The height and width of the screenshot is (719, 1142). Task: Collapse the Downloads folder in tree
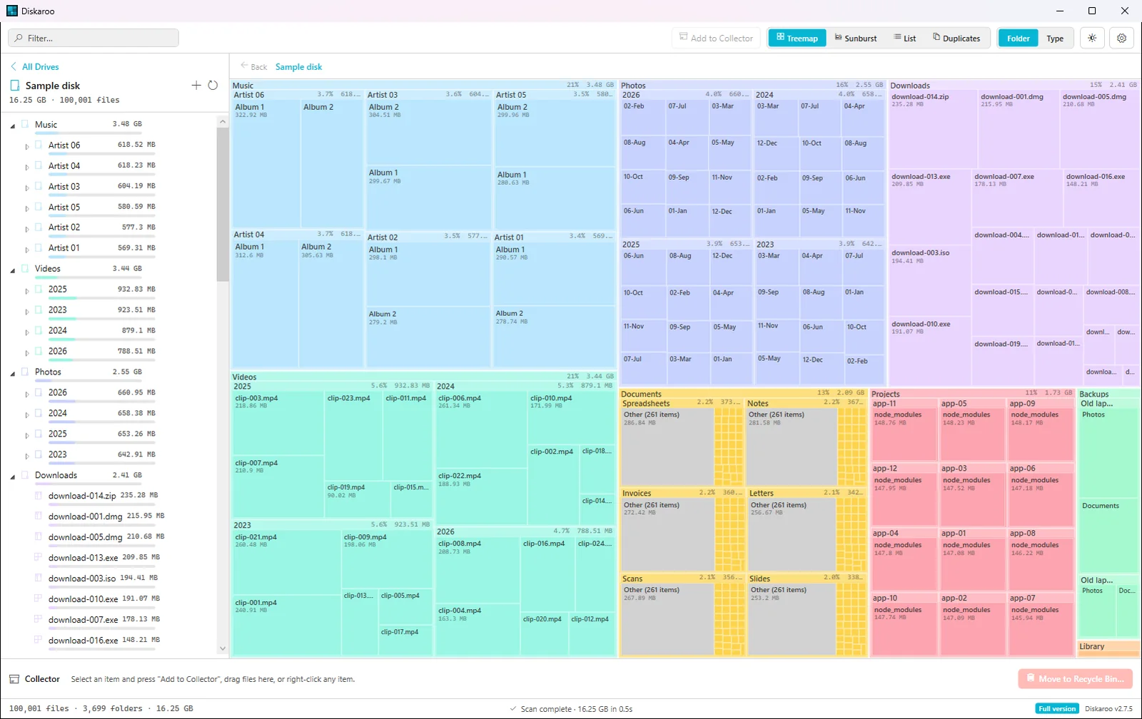click(x=13, y=476)
